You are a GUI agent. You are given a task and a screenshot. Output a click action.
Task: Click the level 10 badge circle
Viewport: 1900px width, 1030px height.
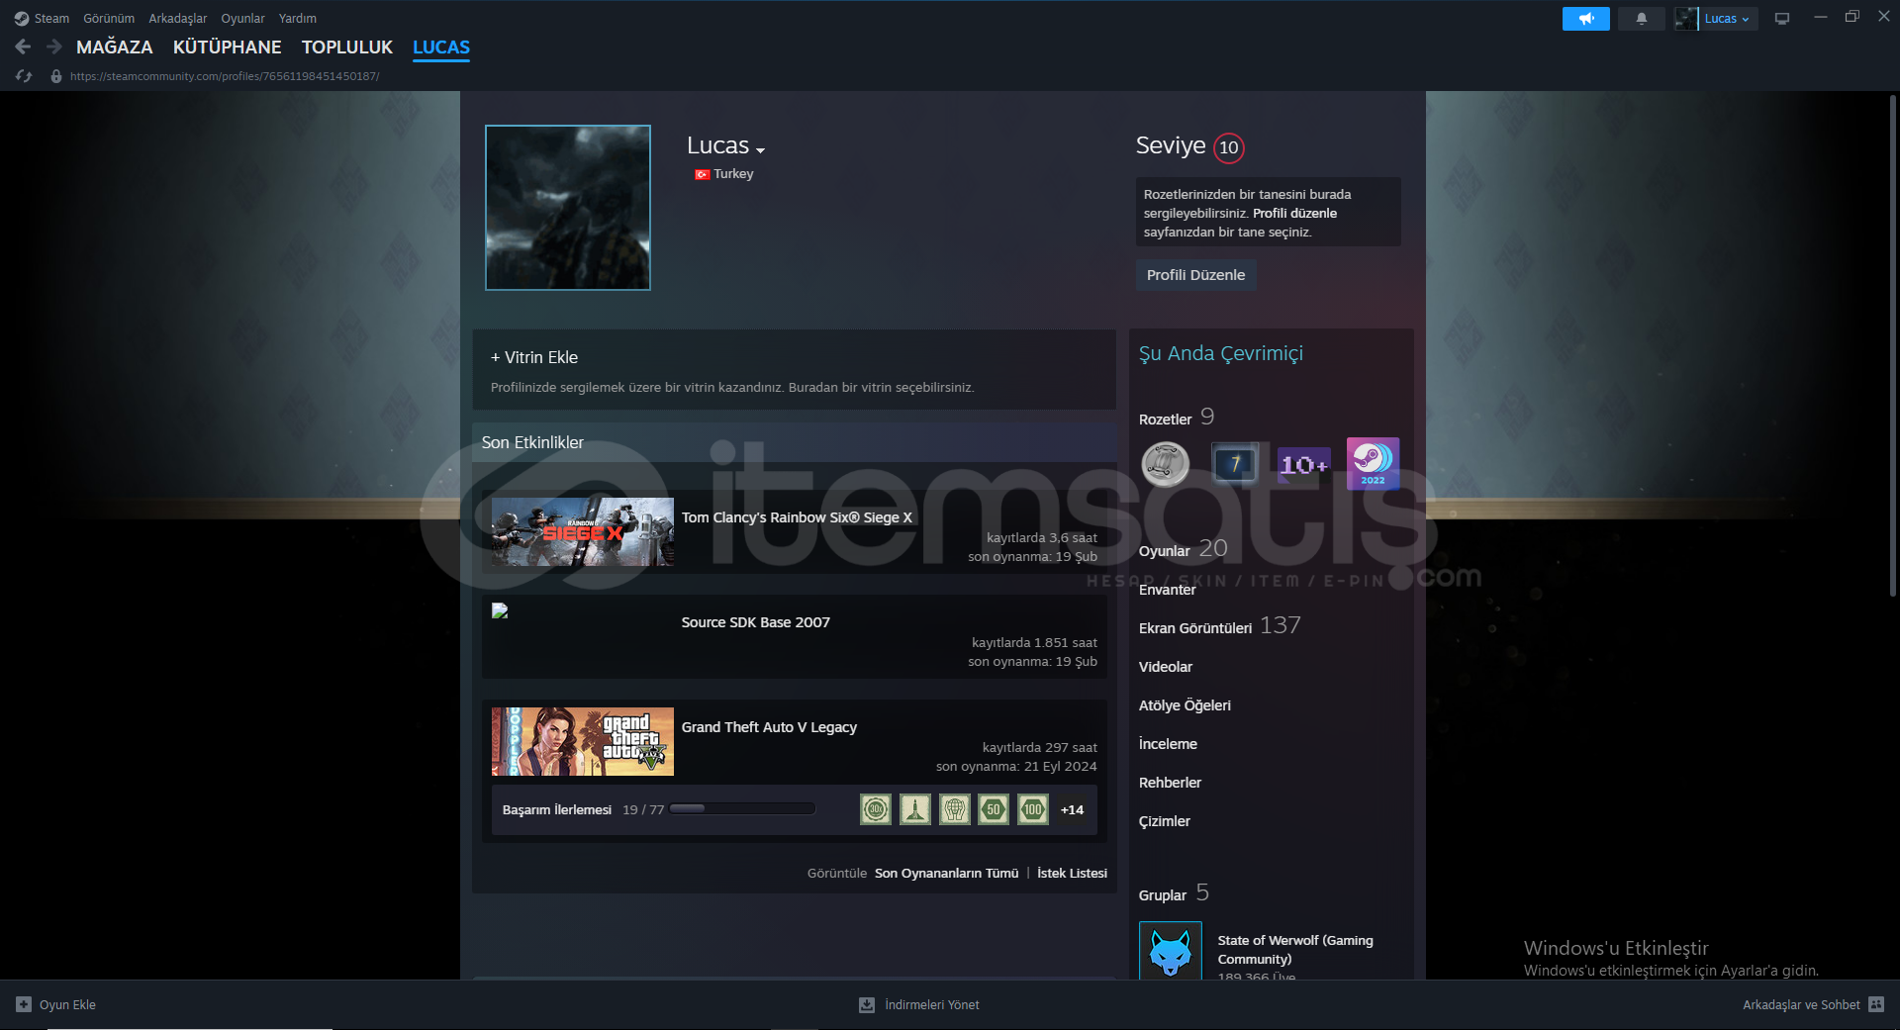point(1229,147)
